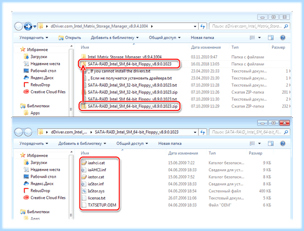Open address history dropdown in bottom window
Screen dimensions: 304x231
tap(195, 132)
